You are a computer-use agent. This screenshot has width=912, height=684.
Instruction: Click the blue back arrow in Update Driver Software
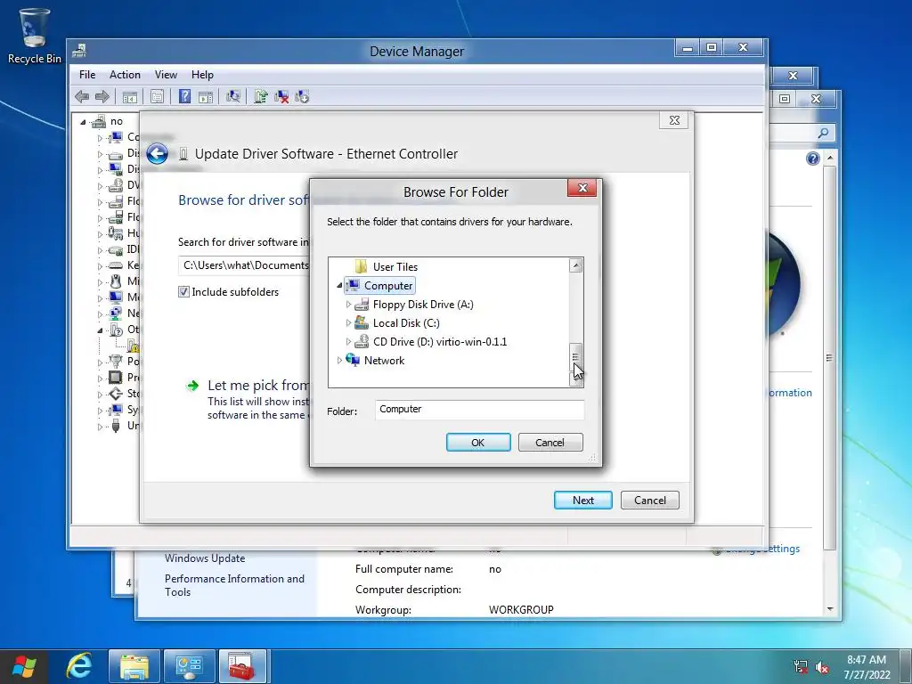tap(157, 154)
